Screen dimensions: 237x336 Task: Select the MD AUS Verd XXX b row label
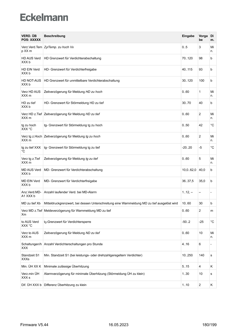click(x=31, y=172)
